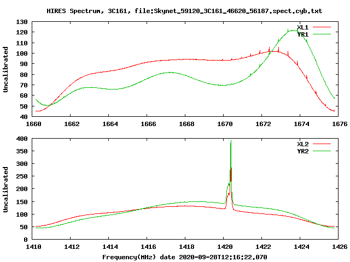Click the green YR2 legend line sample
The image size is (350, 262).
point(322,151)
